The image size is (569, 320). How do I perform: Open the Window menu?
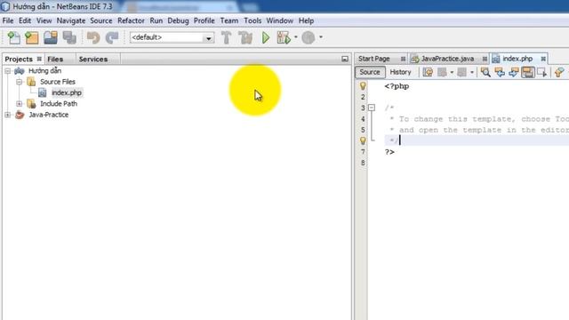click(x=280, y=20)
